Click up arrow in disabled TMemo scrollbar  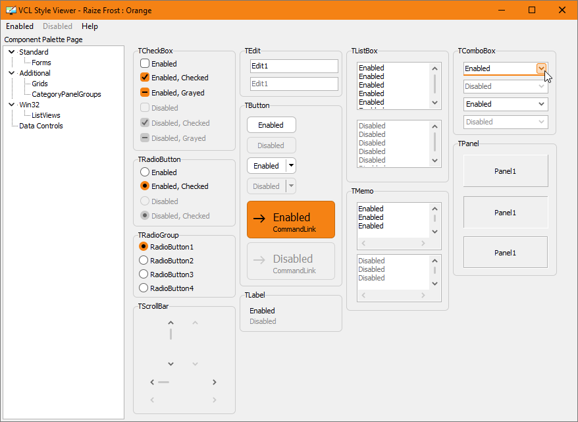[x=434, y=261]
